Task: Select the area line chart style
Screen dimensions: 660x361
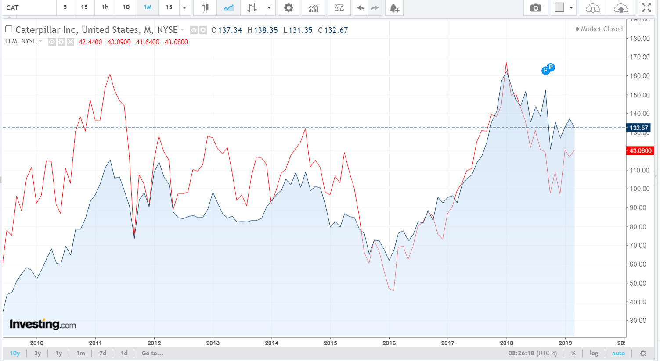Action: pyautogui.click(x=228, y=7)
